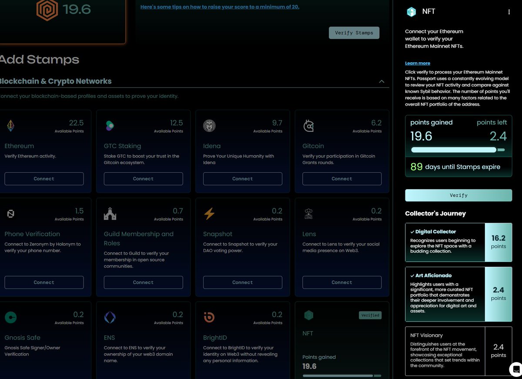The image size is (522, 379).
Task: Connect the Gitcoin stamp
Action: (342, 179)
